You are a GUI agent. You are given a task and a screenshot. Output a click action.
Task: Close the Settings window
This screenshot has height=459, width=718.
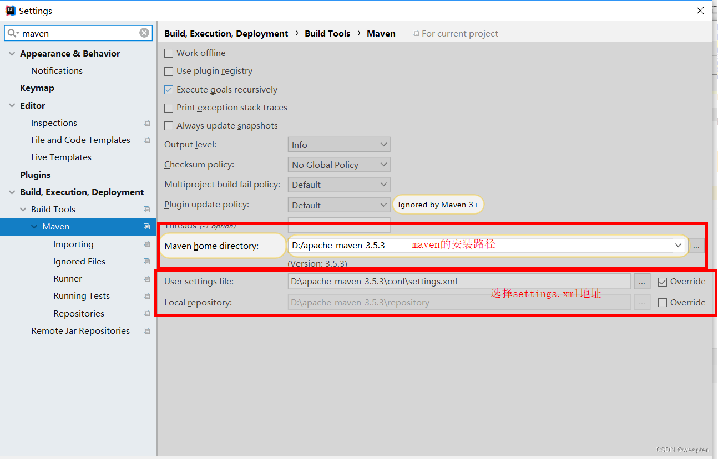coord(701,11)
